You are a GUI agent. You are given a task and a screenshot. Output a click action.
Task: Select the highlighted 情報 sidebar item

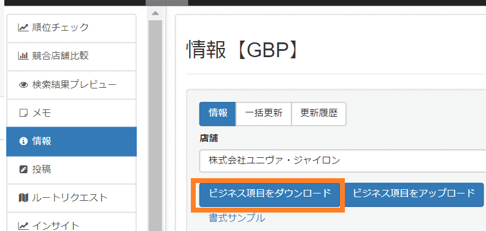click(x=71, y=141)
